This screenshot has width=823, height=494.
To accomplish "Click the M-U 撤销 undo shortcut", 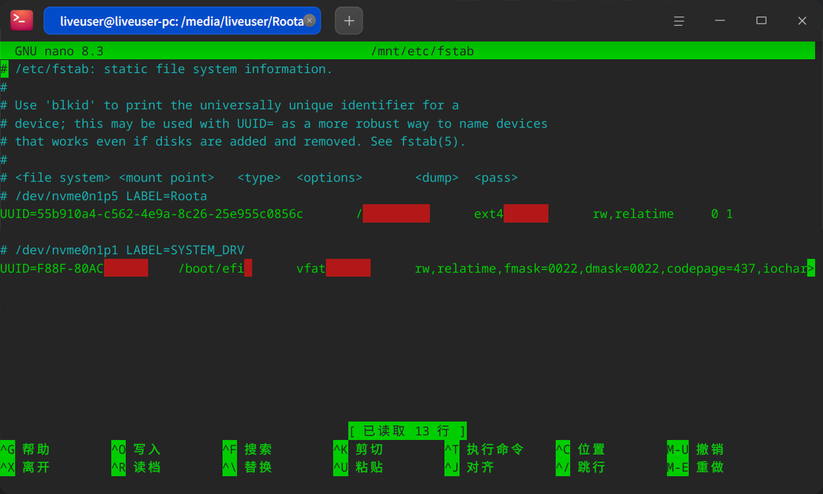I will [x=696, y=449].
